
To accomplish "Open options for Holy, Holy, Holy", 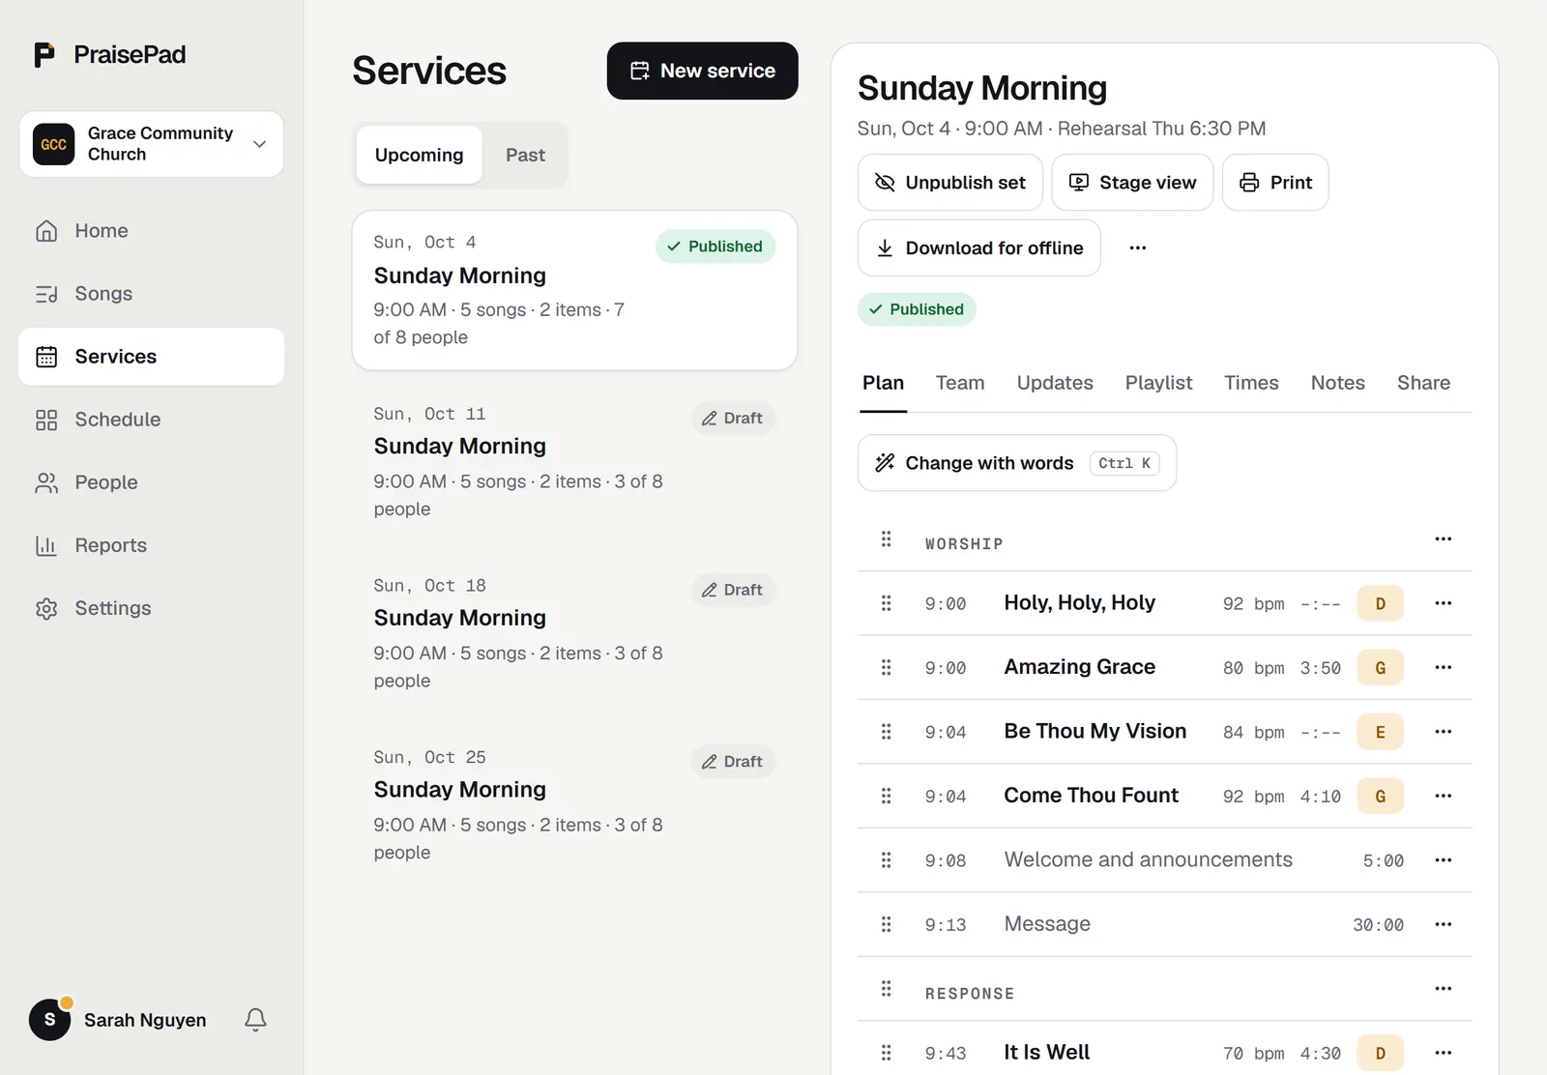I will pyautogui.click(x=1444, y=603).
